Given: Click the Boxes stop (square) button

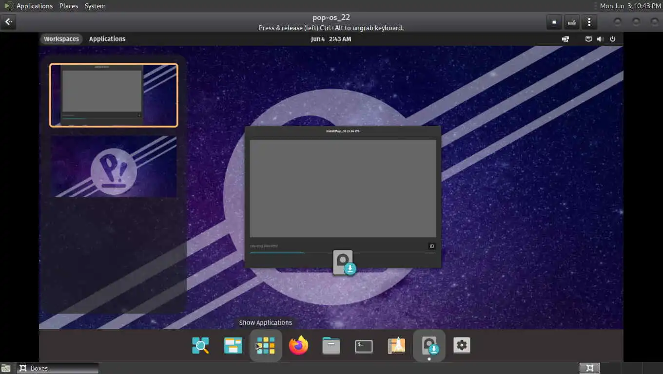Looking at the screenshot, I should pos(554,22).
